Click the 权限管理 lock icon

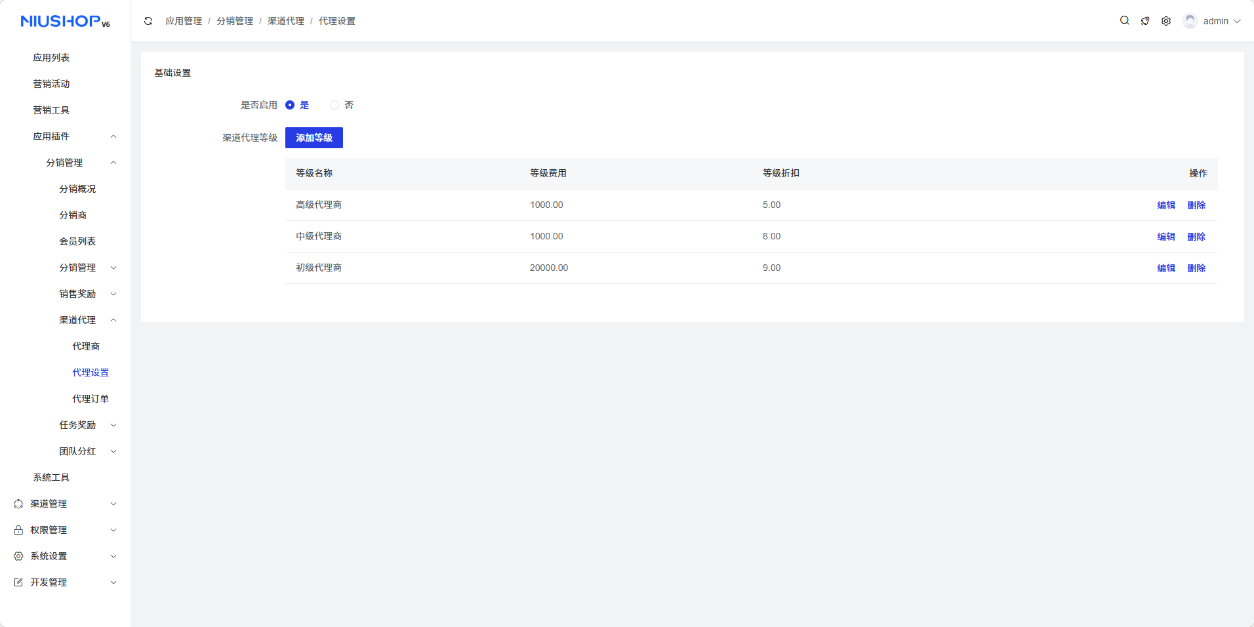tap(18, 530)
